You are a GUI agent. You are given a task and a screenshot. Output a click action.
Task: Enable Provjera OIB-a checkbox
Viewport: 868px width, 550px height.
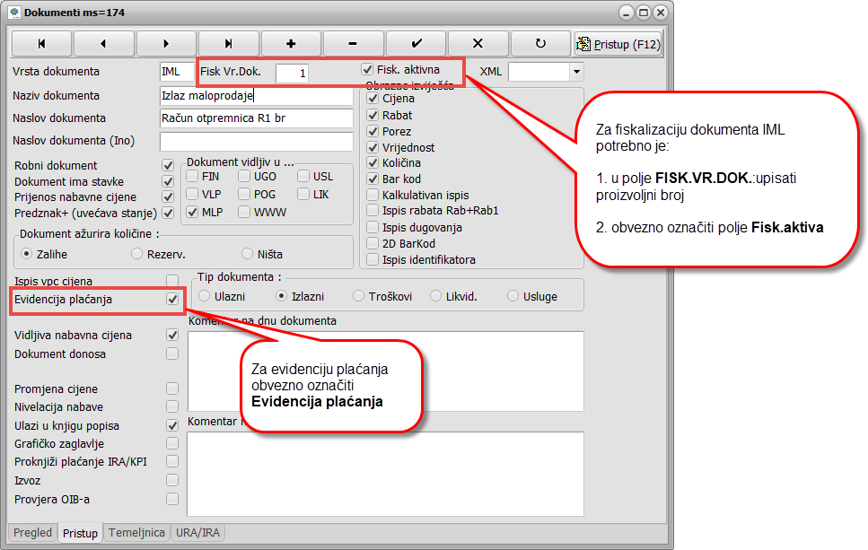[172, 499]
